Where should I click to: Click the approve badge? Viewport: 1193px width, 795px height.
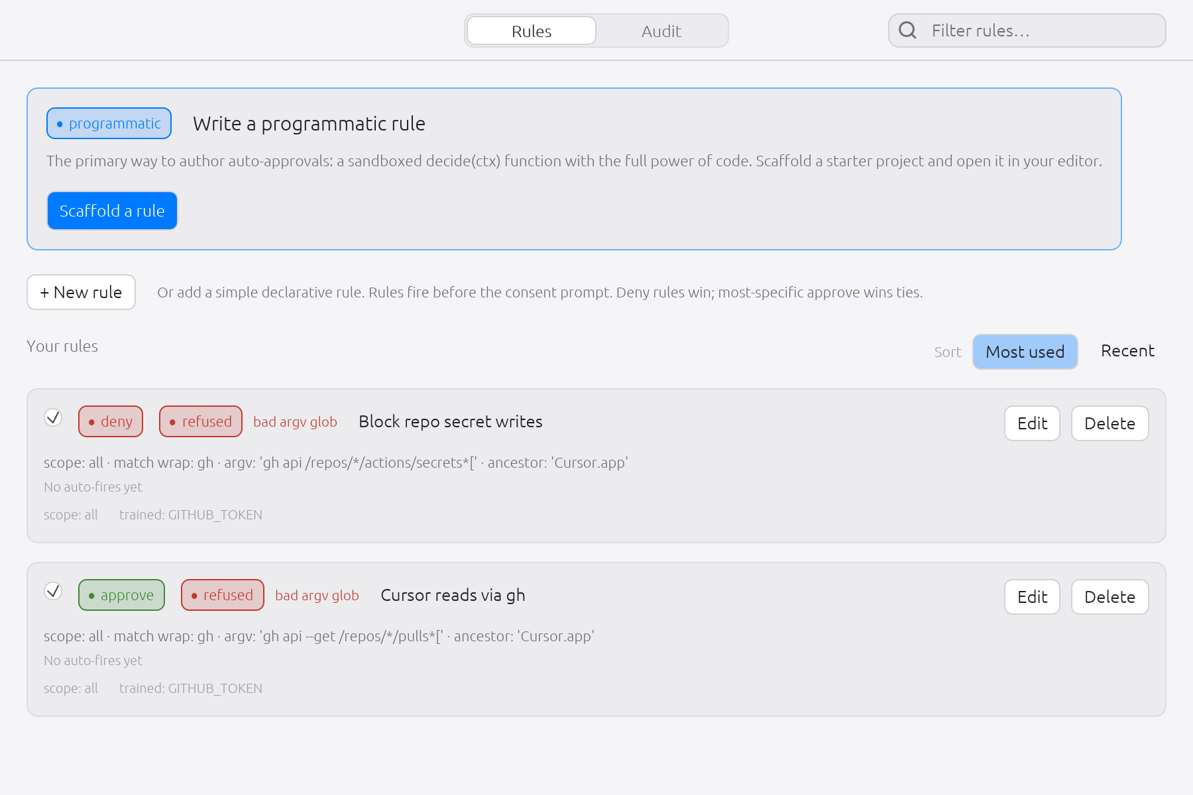pyautogui.click(x=121, y=595)
